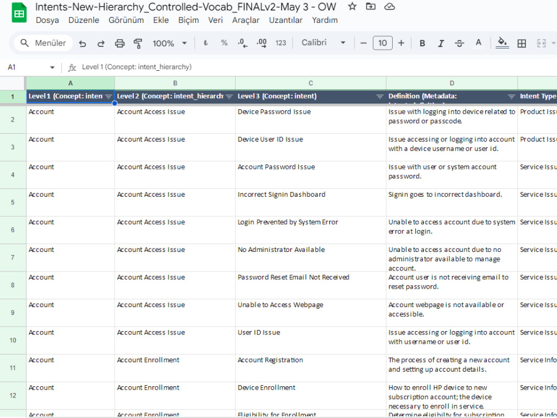Apply the percent format
557x418 pixels.
pyautogui.click(x=224, y=42)
